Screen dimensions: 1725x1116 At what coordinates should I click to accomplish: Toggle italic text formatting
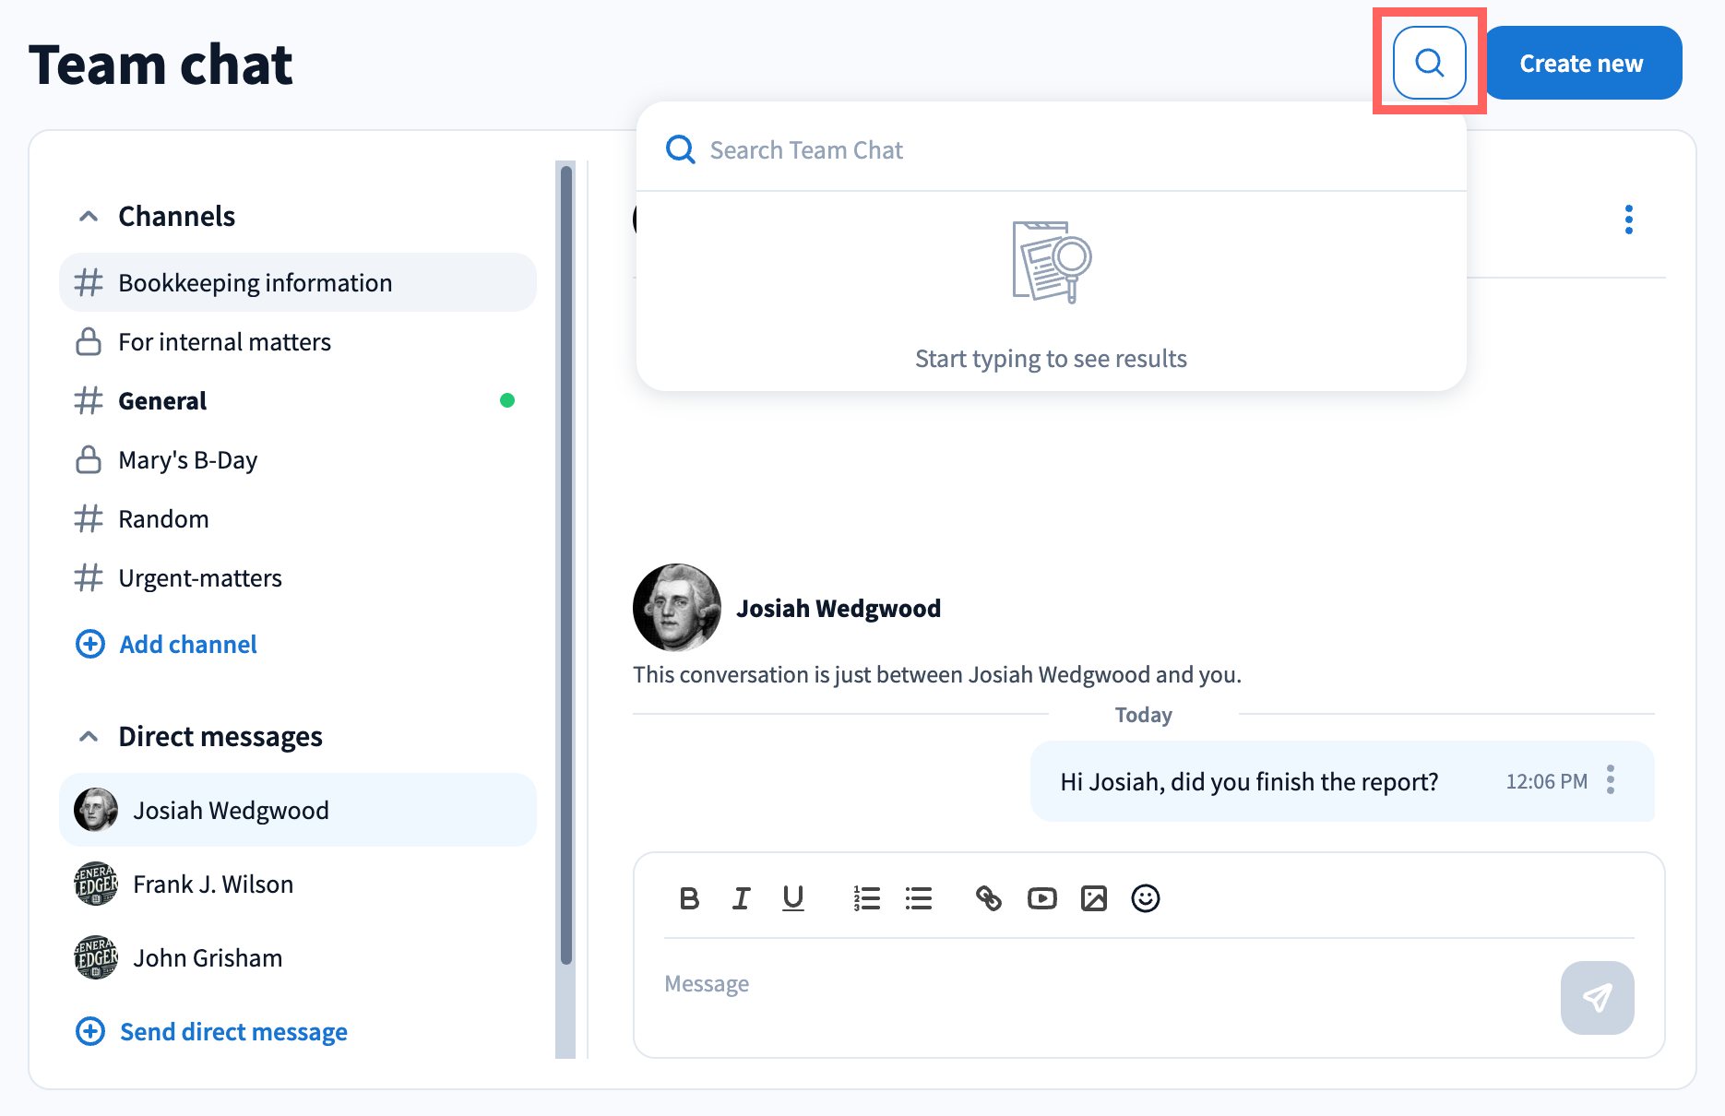click(741, 898)
